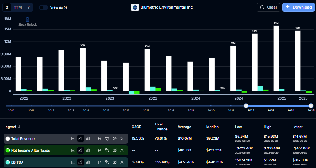Toggle data labels for Net Income After Taxes
Image resolution: width=316 pixels, height=168 pixels.
click(x=107, y=150)
